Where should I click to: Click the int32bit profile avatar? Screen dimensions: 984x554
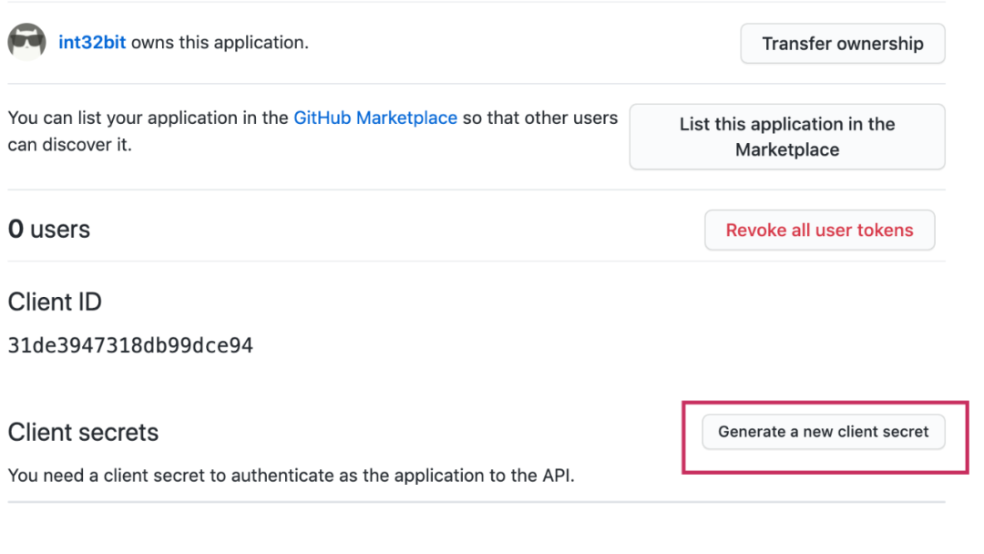click(x=26, y=43)
